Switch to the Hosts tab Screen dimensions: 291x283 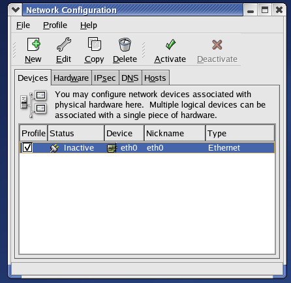coord(155,78)
